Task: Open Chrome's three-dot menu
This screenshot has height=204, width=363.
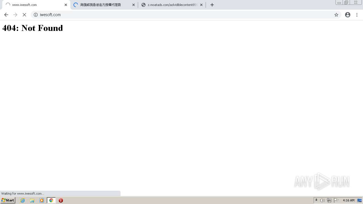Action: tap(357, 15)
